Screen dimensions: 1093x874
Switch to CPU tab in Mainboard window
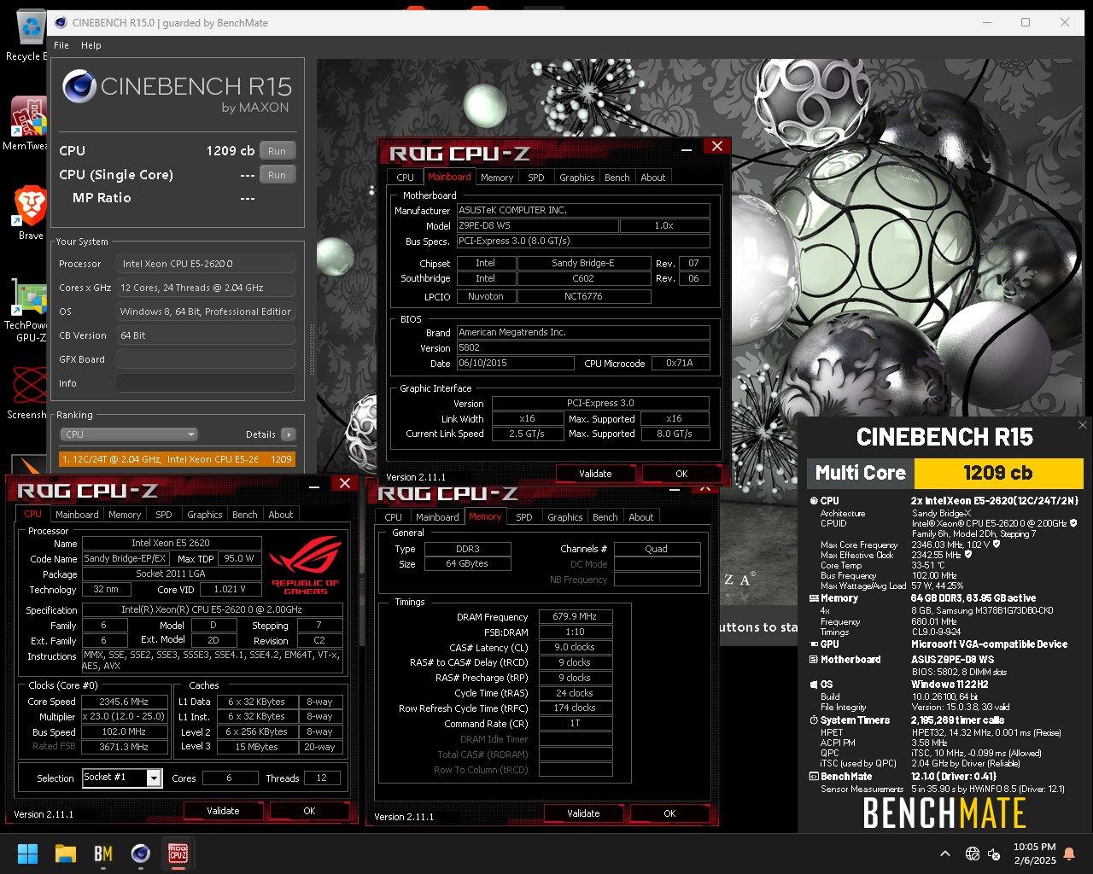[406, 178]
